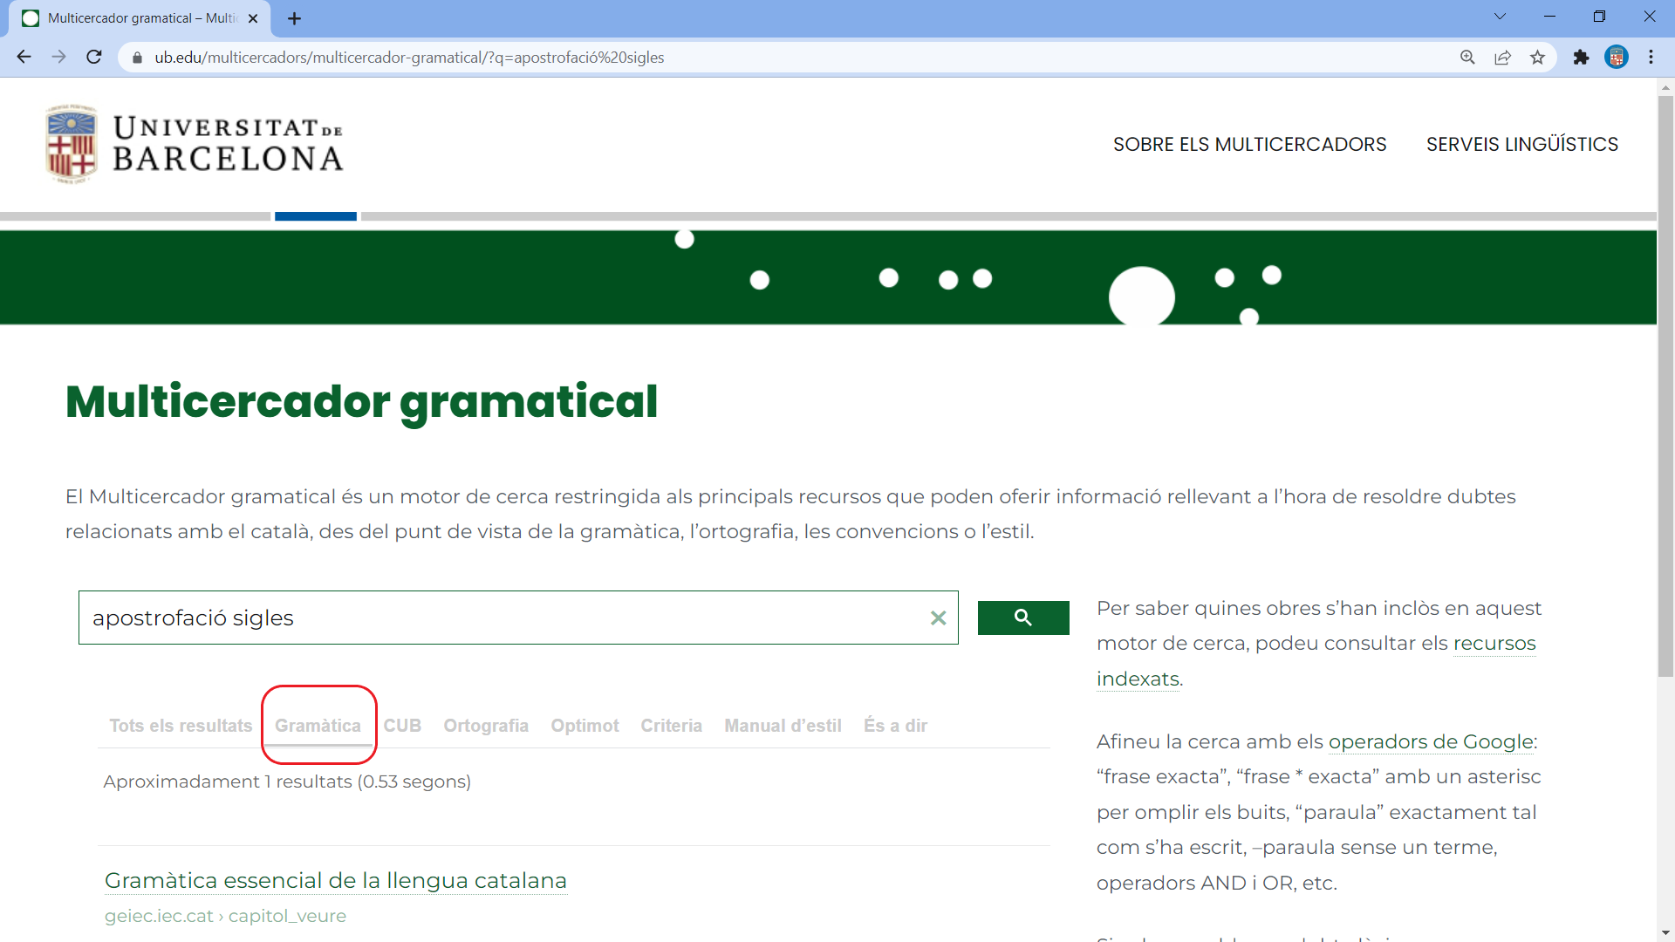The height and width of the screenshot is (942, 1675).
Task: Open the Optimot results tab
Action: (585, 726)
